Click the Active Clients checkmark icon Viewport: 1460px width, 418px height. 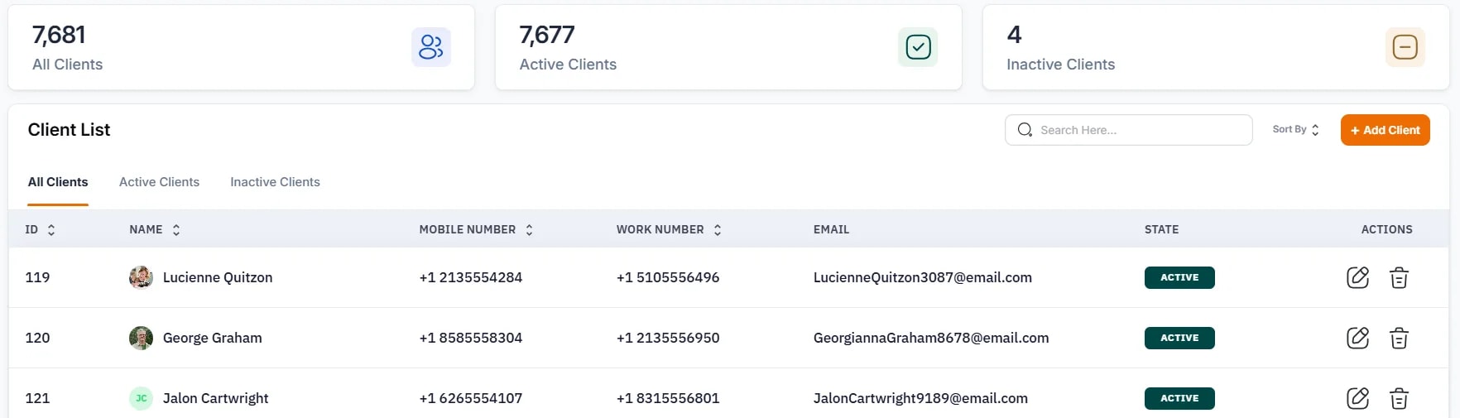pyautogui.click(x=918, y=47)
